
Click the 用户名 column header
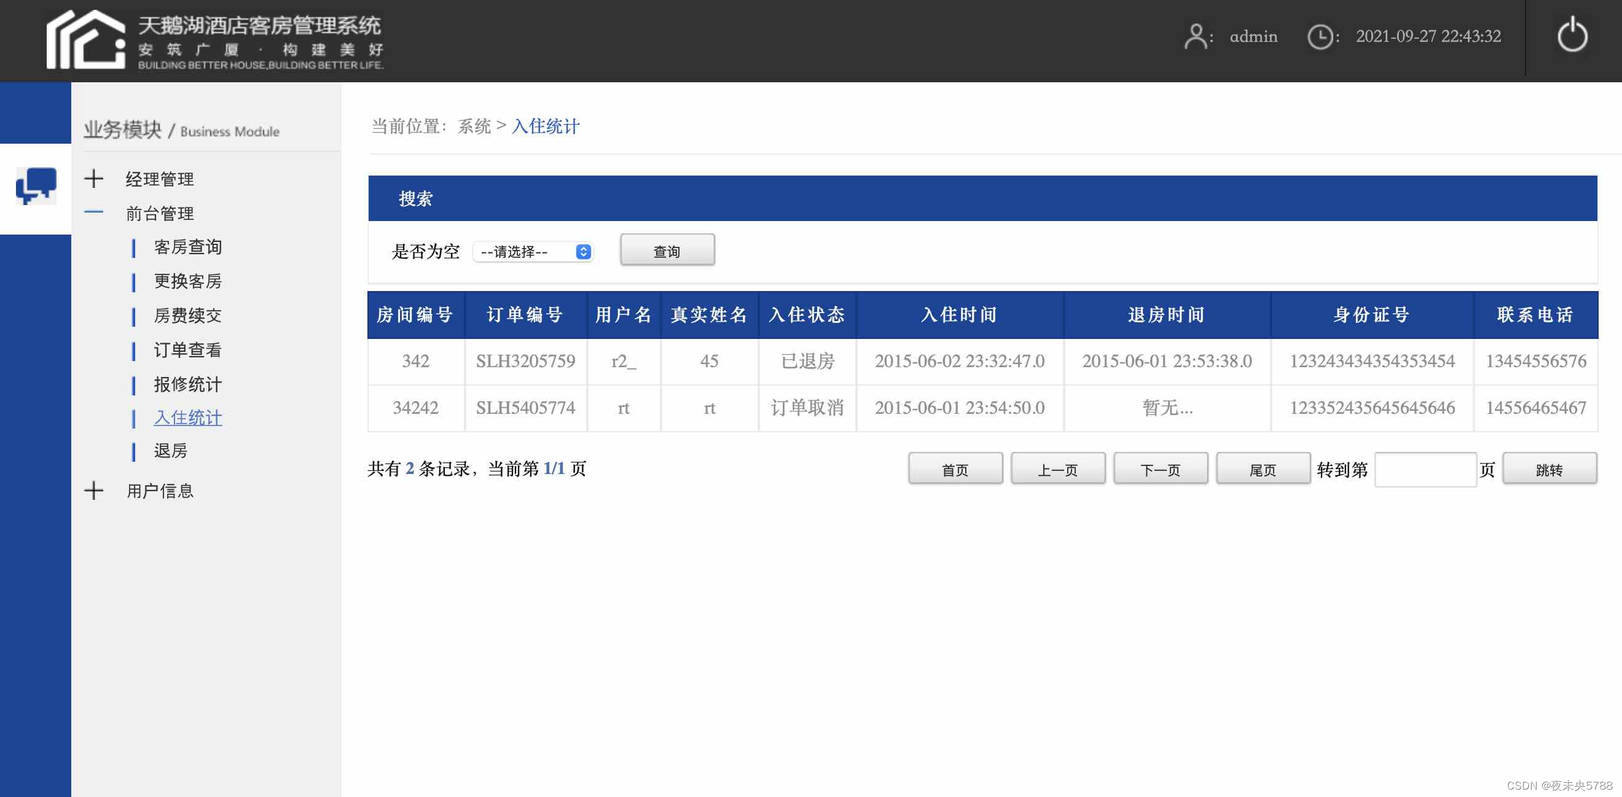pos(624,314)
